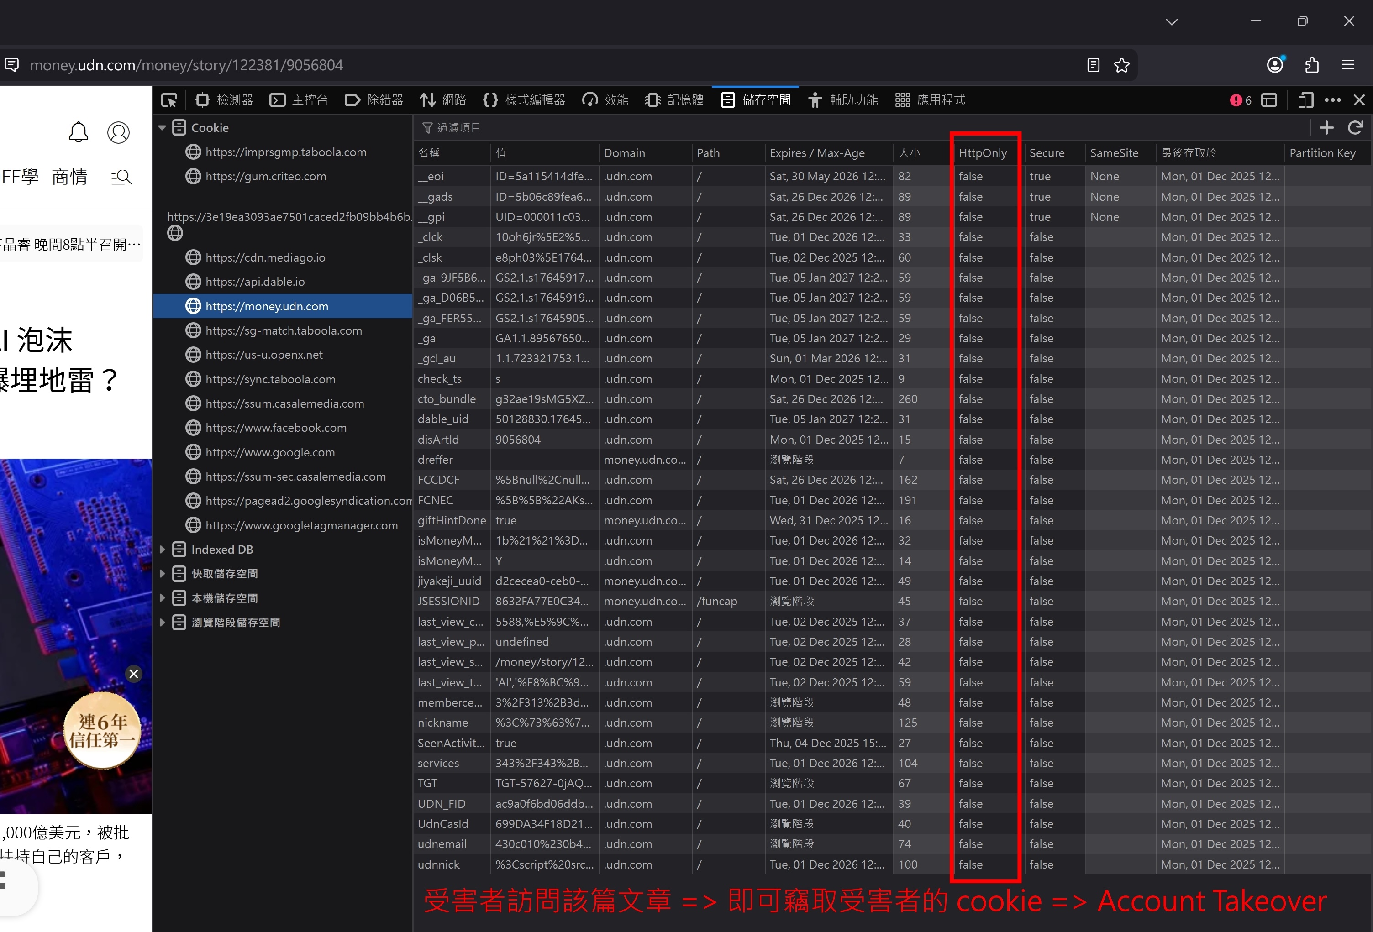Toggle the split console icon in devtools
This screenshot has width=1373, height=932.
1269,100
